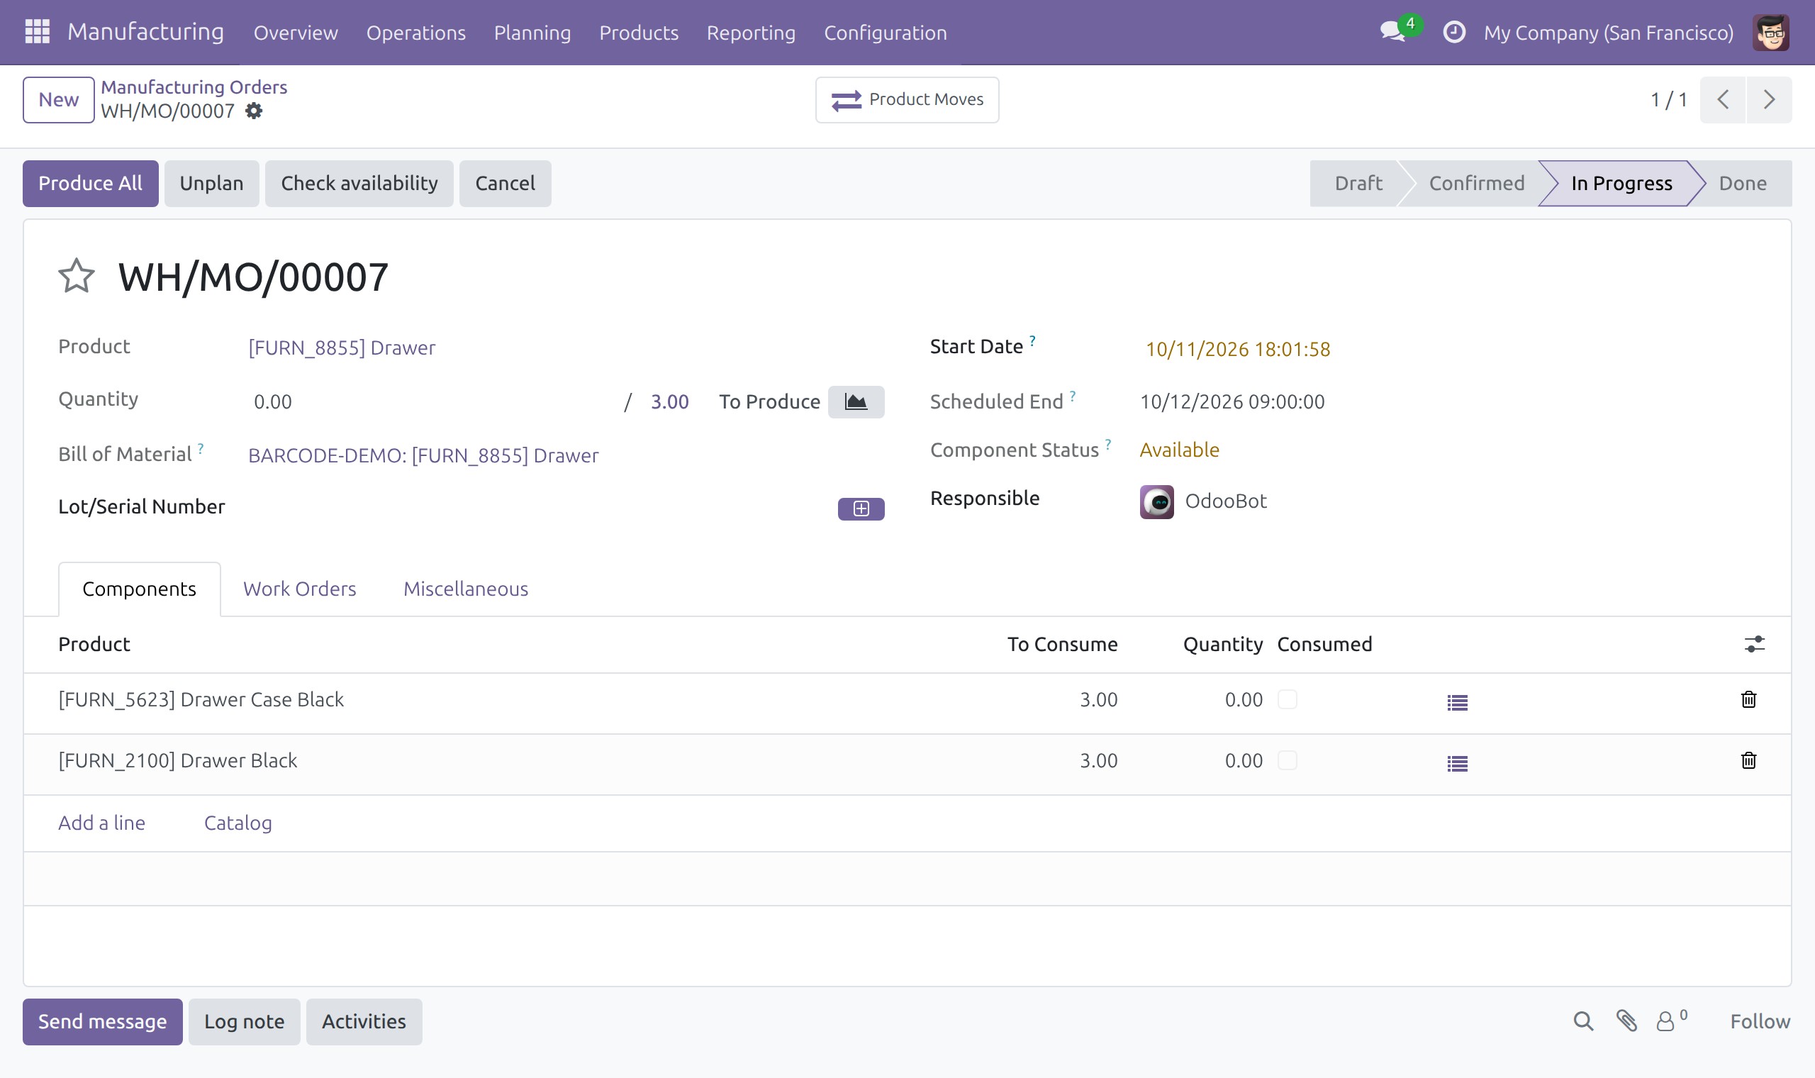Open optional columns settings icon
The height and width of the screenshot is (1078, 1815).
pyautogui.click(x=1754, y=645)
